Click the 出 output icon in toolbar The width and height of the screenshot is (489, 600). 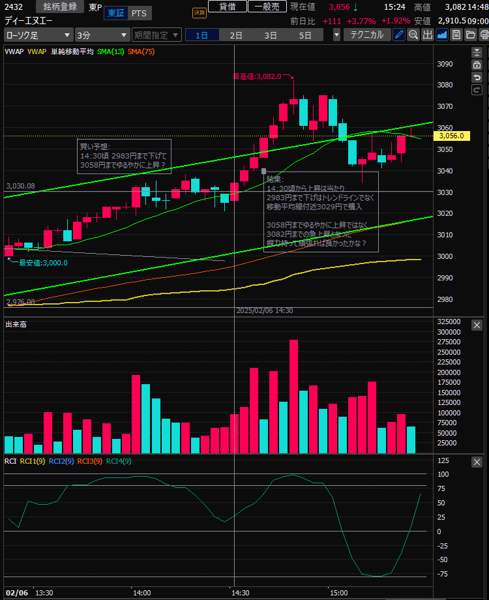pos(428,35)
